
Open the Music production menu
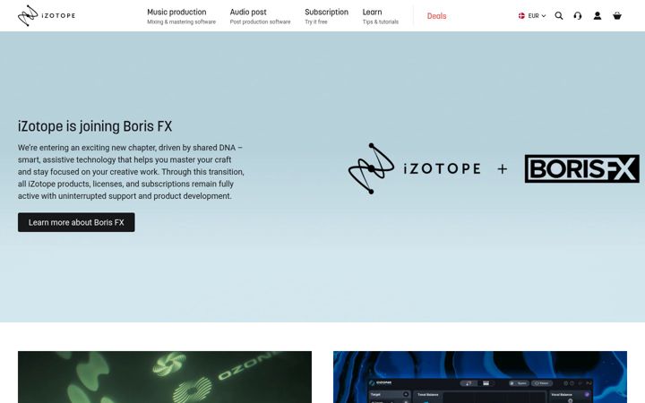[x=176, y=12]
